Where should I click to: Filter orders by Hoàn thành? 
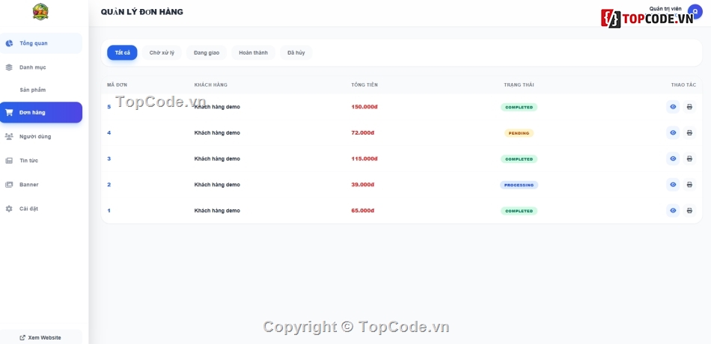pos(253,52)
